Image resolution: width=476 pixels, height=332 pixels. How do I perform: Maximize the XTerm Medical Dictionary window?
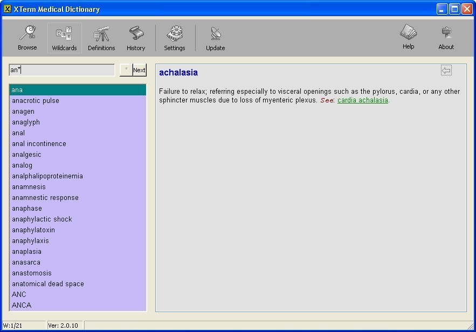455,9
